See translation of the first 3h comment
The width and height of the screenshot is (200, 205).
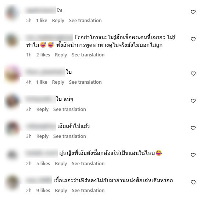(x=69, y=109)
